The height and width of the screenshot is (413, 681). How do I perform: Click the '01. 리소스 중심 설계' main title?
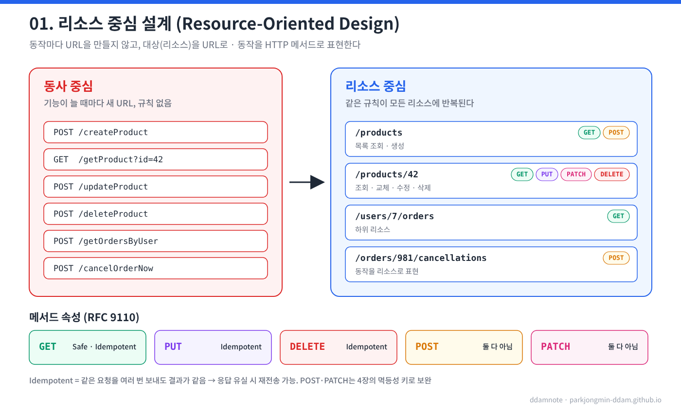tap(215, 24)
